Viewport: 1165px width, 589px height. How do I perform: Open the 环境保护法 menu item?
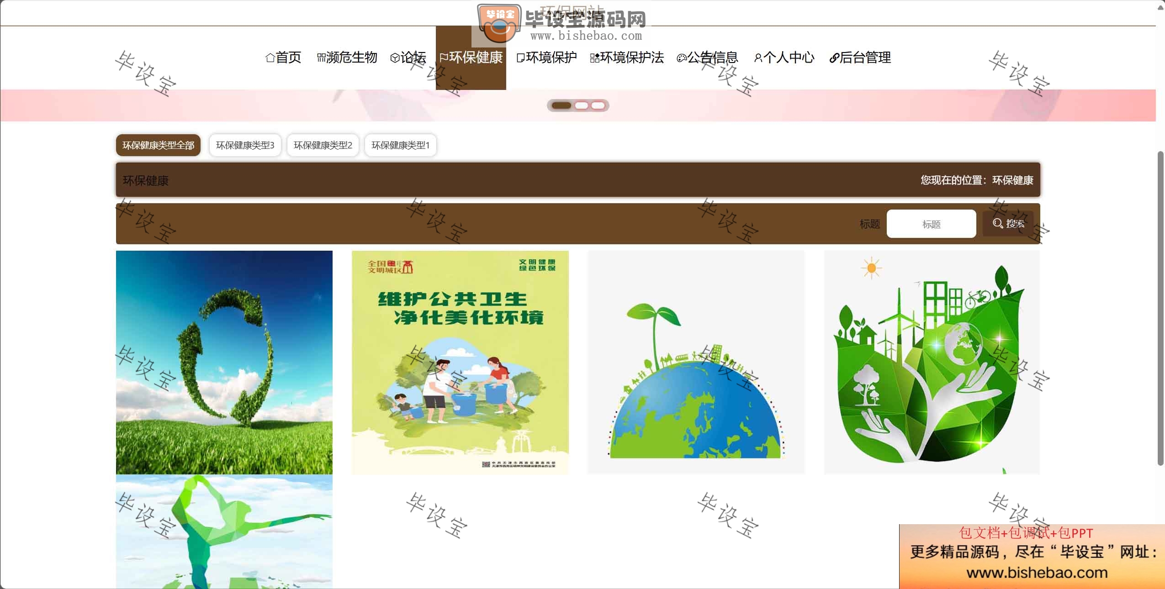[627, 58]
